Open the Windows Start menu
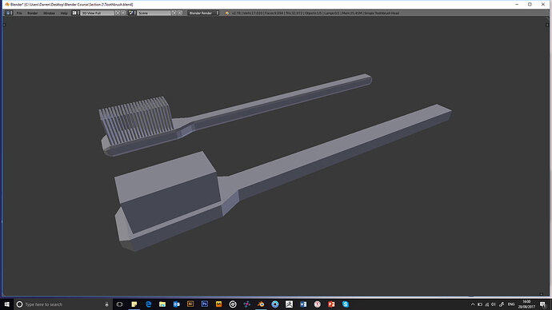The image size is (552, 310). coord(6,304)
